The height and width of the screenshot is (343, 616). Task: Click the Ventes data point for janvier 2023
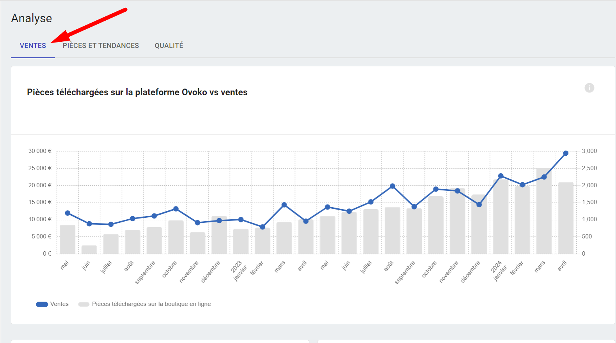241,220
